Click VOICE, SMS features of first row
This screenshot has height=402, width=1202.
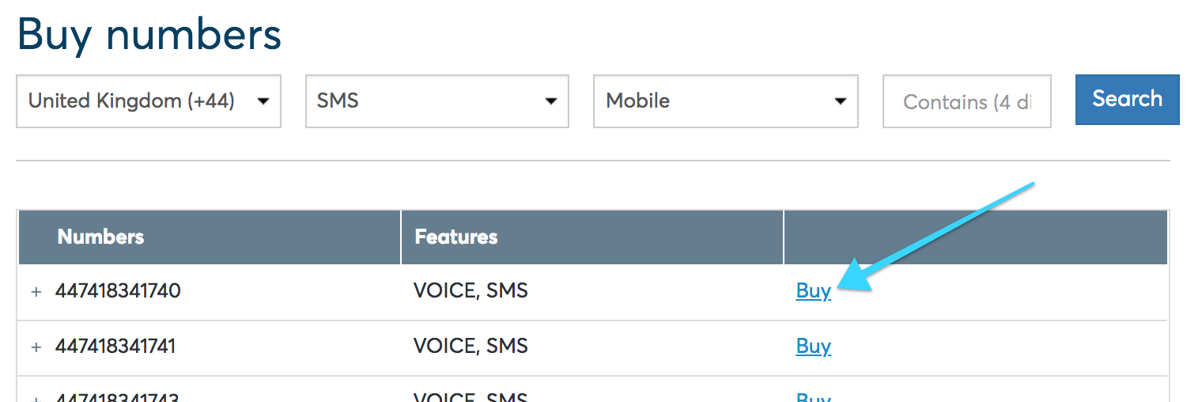471,291
